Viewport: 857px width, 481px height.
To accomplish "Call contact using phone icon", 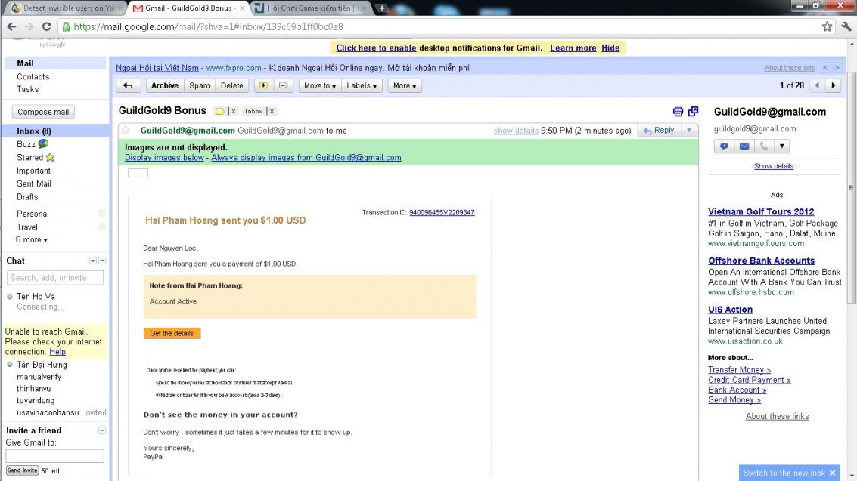I will (763, 146).
